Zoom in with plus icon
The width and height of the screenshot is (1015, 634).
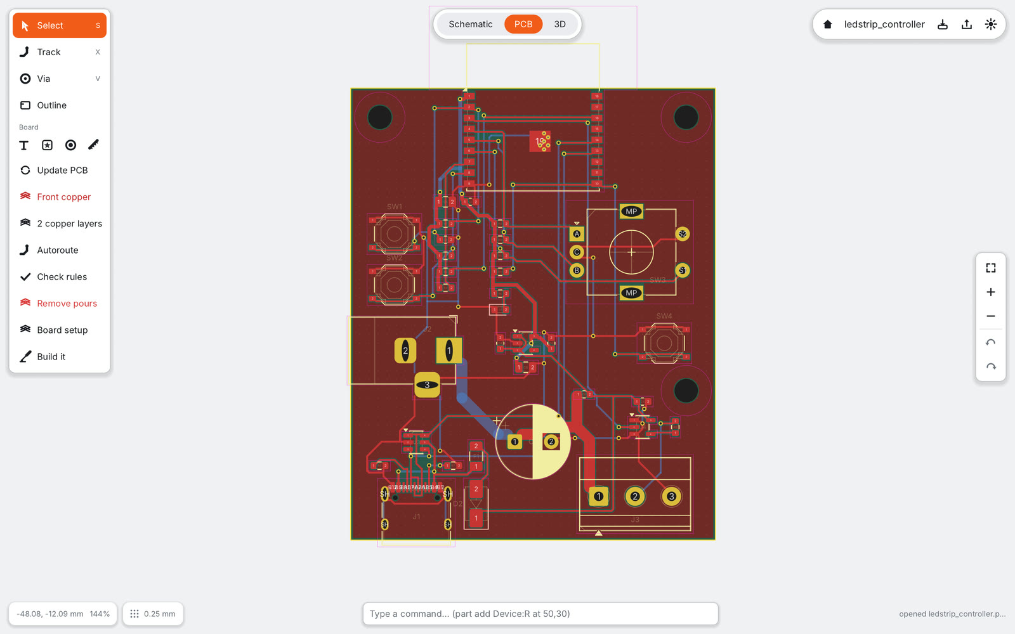tap(991, 292)
